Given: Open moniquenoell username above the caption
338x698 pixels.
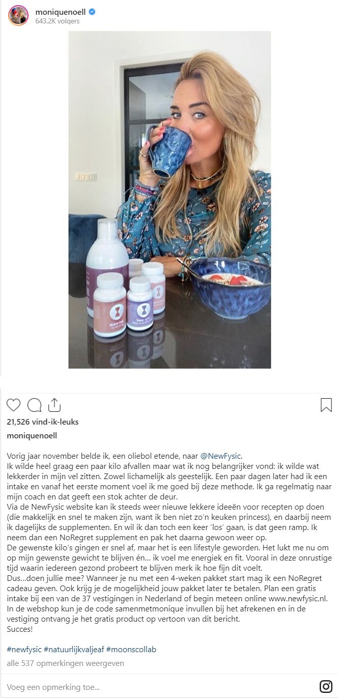Looking at the screenshot, I should (x=32, y=436).
